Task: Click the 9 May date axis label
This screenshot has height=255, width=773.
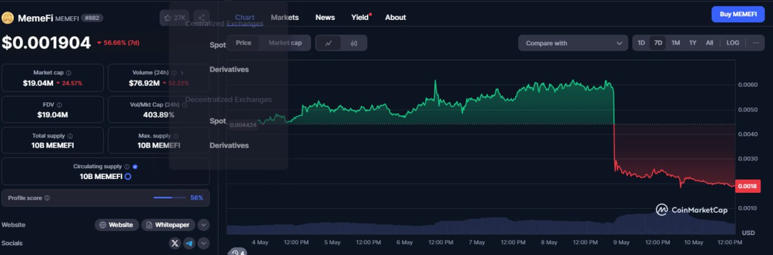Action: coord(621,242)
